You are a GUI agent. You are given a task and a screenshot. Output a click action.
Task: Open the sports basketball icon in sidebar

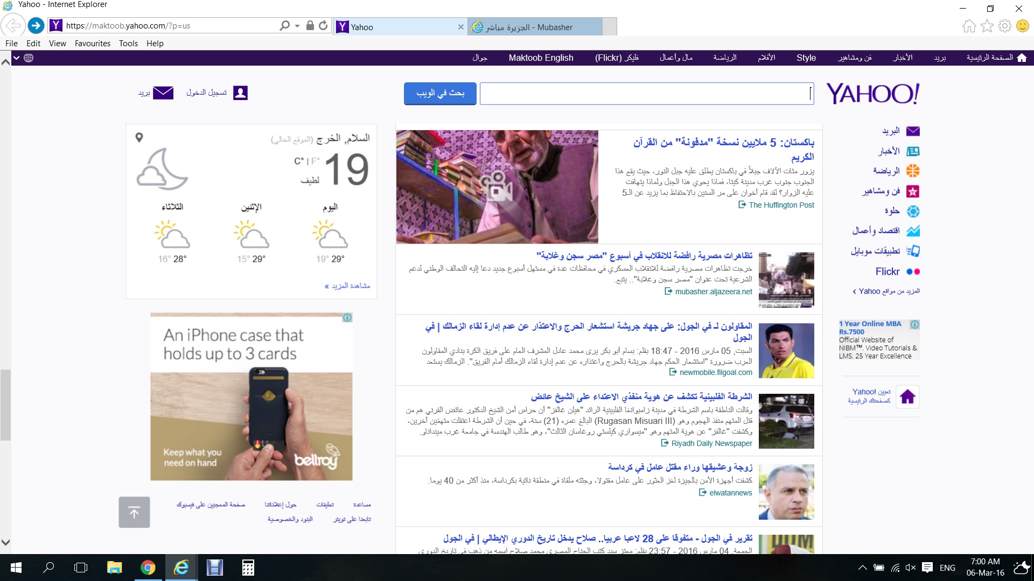coord(913,171)
